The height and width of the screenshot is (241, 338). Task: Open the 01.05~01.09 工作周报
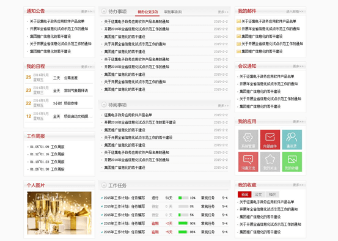(47, 147)
